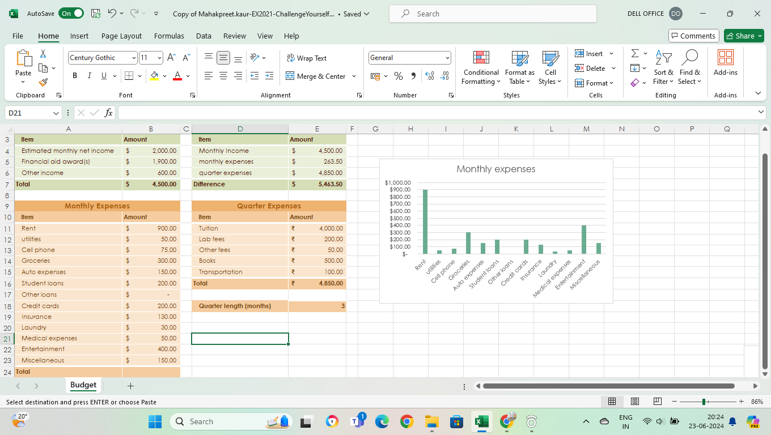771x435 pixels.
Task: Switch to Page Layout ribbon tab
Action: pyautogui.click(x=121, y=36)
